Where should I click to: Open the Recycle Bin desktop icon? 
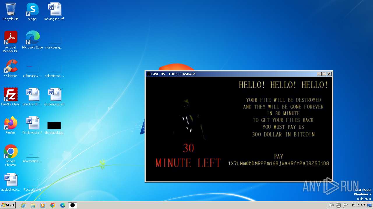tap(10, 12)
